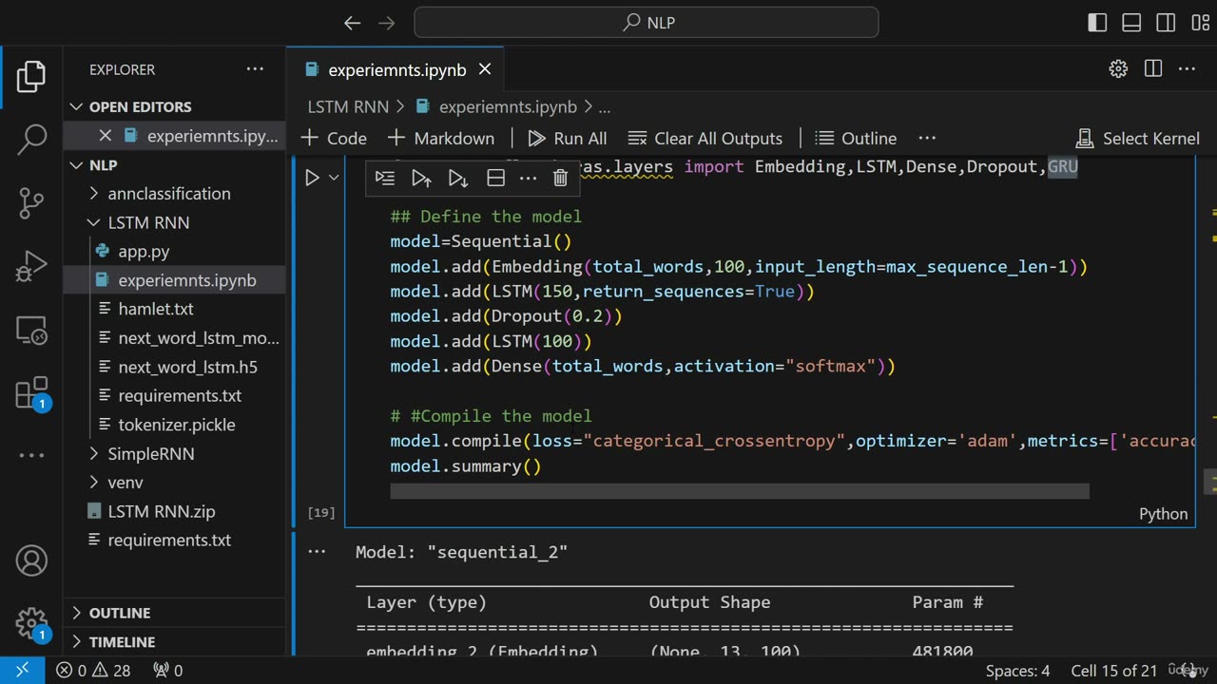Click the LSTM RNN breadcrumb
This screenshot has height=684, width=1217.
[x=348, y=107]
